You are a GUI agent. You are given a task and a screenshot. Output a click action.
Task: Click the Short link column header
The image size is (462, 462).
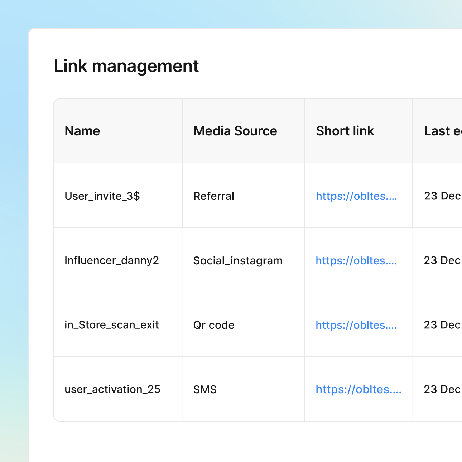[x=345, y=131]
